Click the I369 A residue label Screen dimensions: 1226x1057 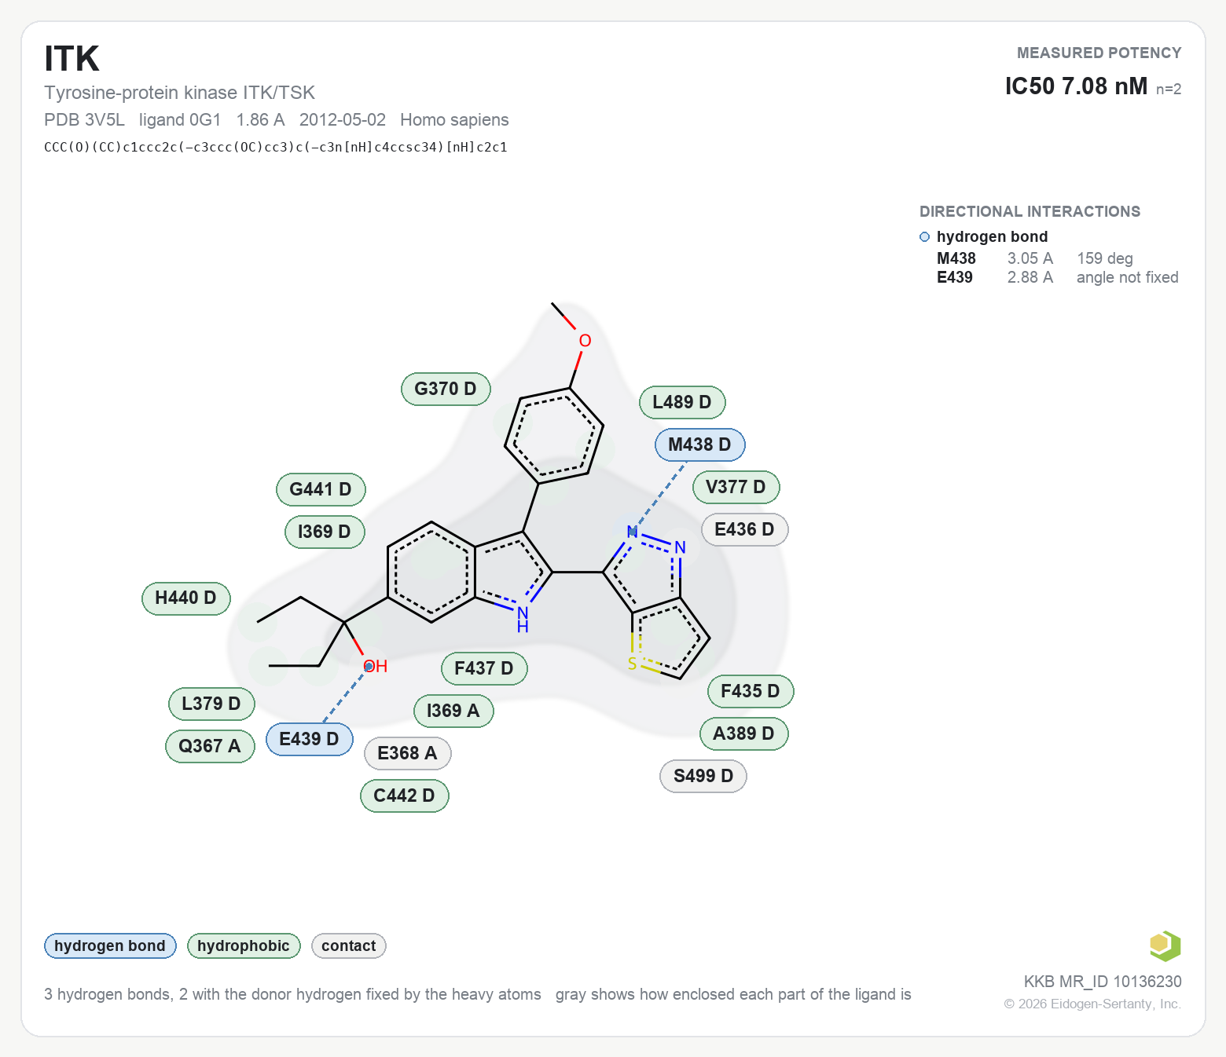[453, 711]
